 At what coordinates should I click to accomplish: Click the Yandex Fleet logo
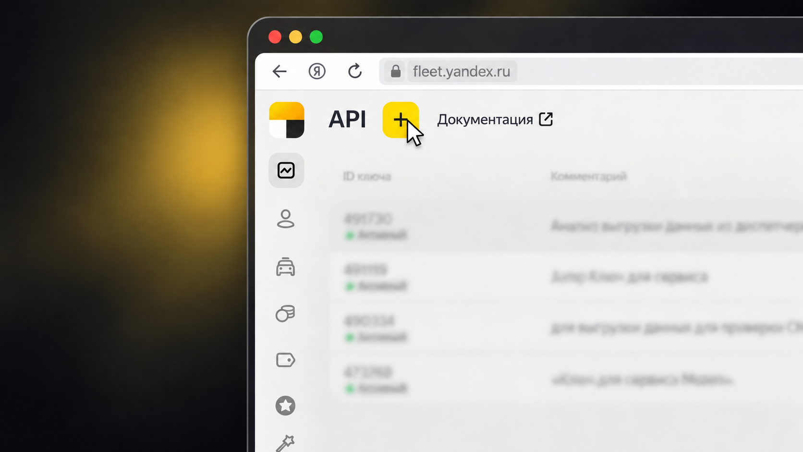tap(287, 120)
